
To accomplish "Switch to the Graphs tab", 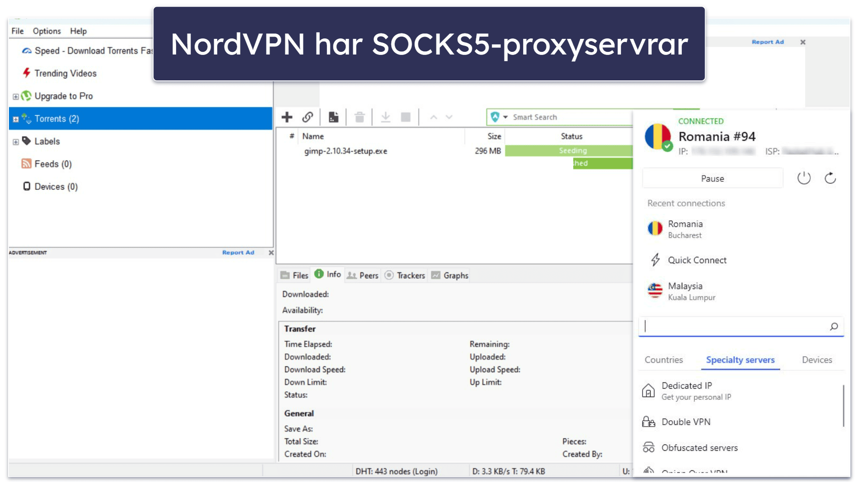I will pyautogui.click(x=450, y=275).
